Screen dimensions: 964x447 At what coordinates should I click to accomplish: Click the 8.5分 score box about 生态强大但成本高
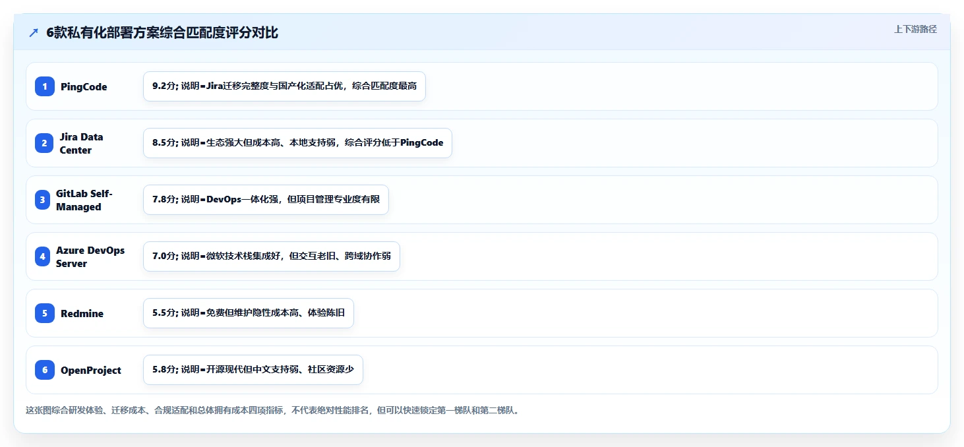297,143
